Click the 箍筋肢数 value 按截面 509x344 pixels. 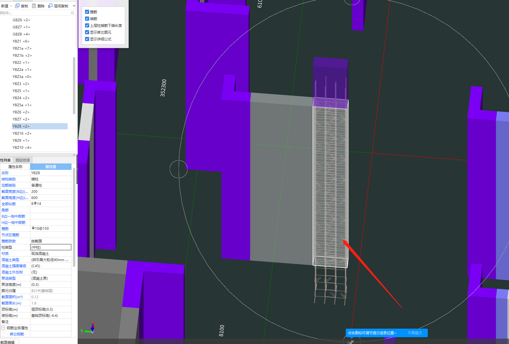click(51, 241)
